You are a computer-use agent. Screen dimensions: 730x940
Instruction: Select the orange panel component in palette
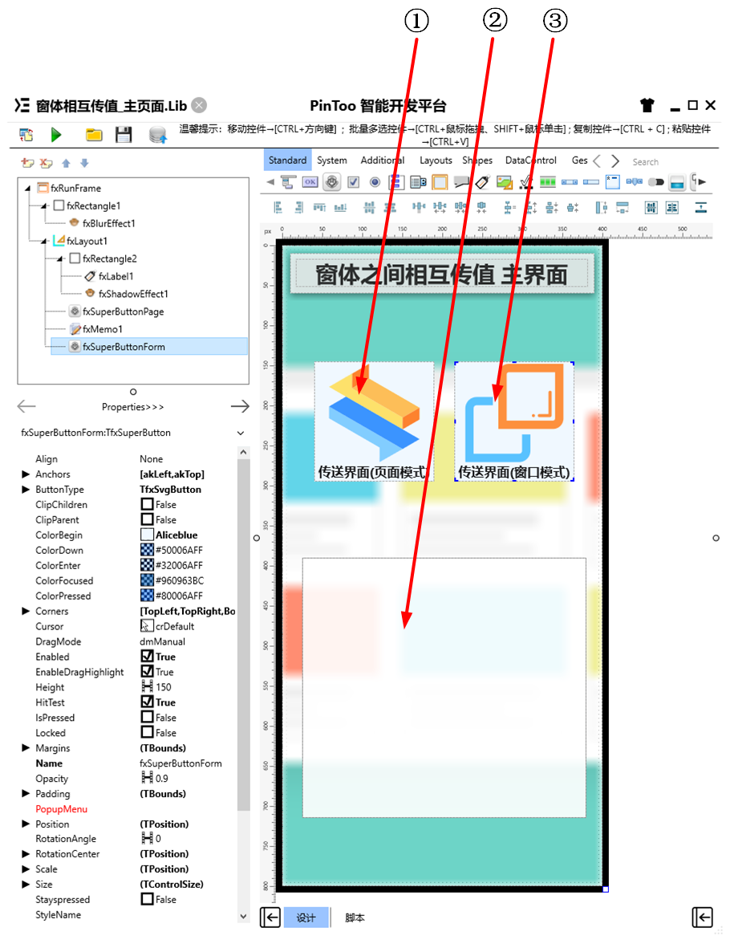click(440, 182)
